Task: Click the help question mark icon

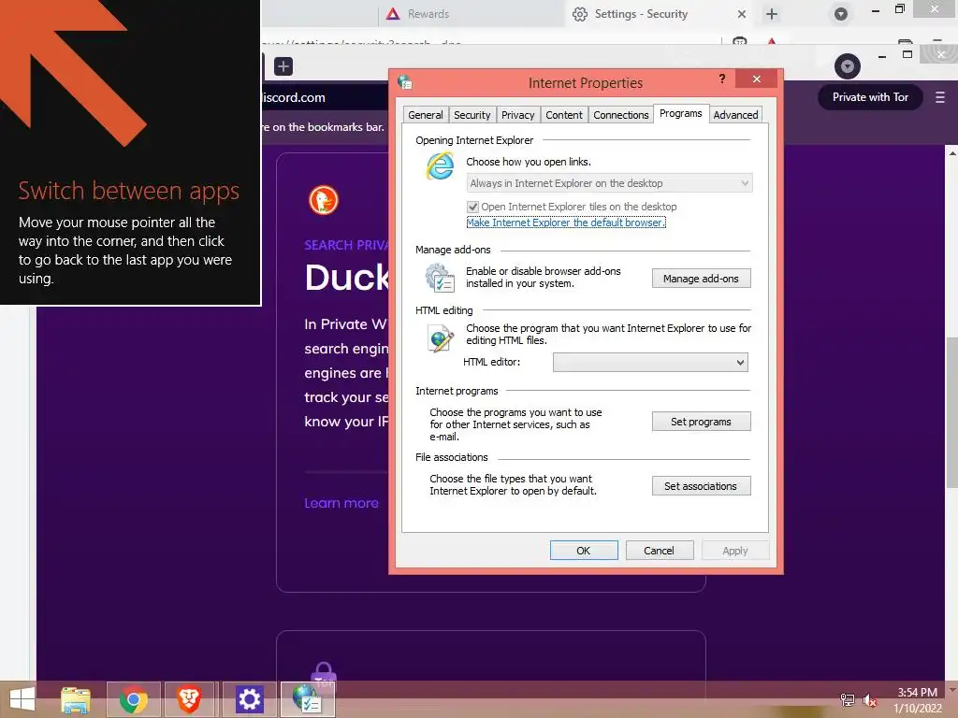Action: (x=722, y=79)
